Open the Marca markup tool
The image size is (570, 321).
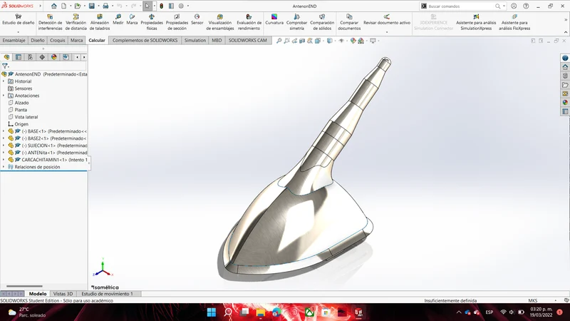(132, 20)
